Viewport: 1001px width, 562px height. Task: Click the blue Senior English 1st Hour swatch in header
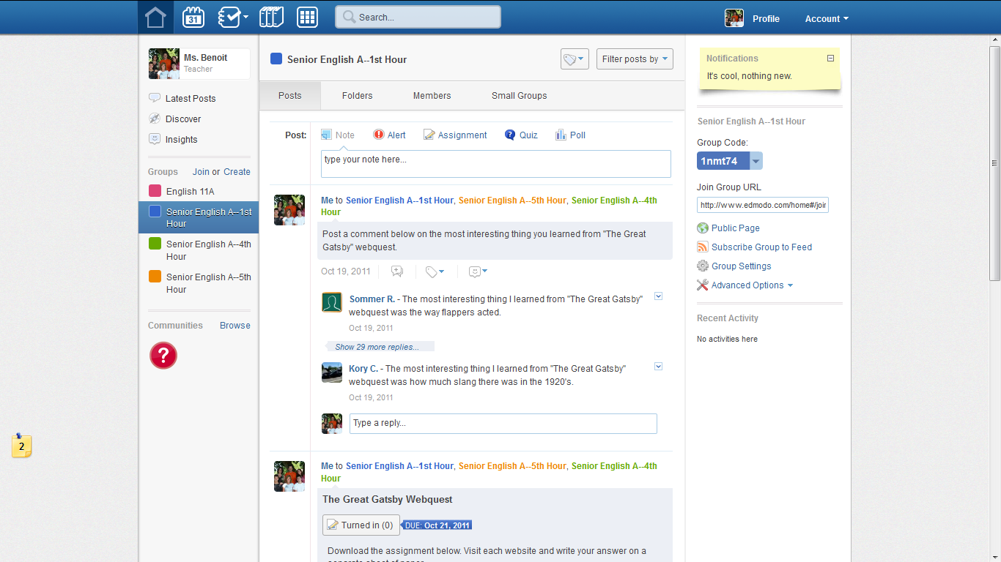coord(276,59)
